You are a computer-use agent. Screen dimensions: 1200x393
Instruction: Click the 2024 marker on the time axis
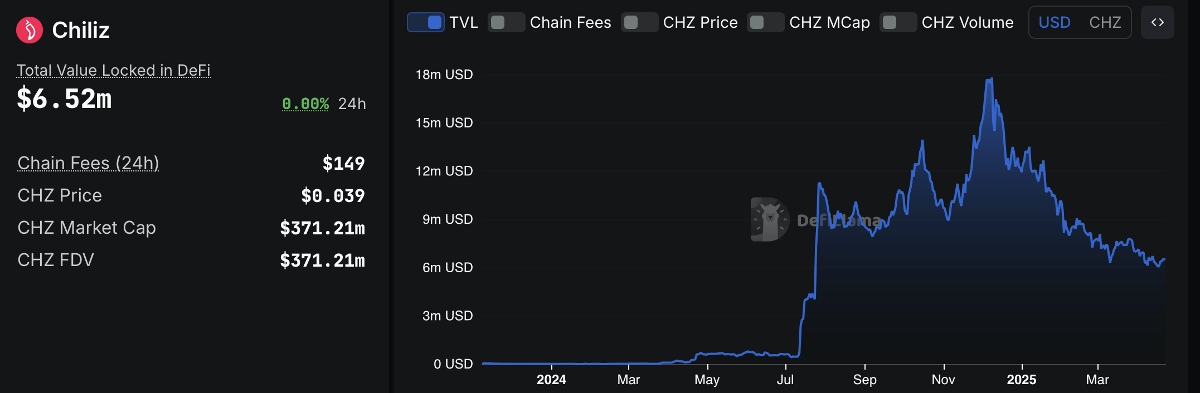(551, 380)
